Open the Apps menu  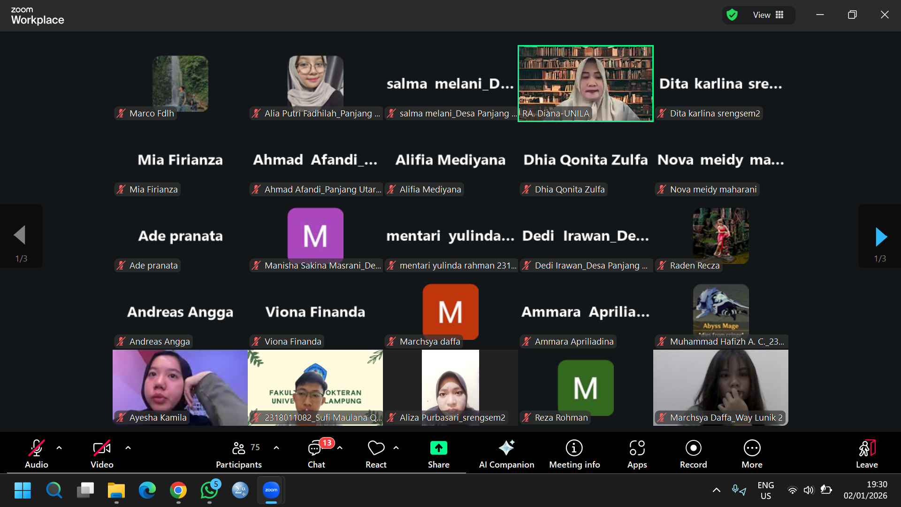(x=637, y=453)
